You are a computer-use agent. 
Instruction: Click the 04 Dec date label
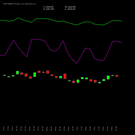60,128
